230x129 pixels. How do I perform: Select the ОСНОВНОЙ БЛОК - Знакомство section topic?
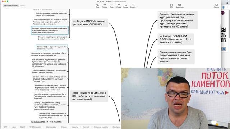tap(176, 39)
